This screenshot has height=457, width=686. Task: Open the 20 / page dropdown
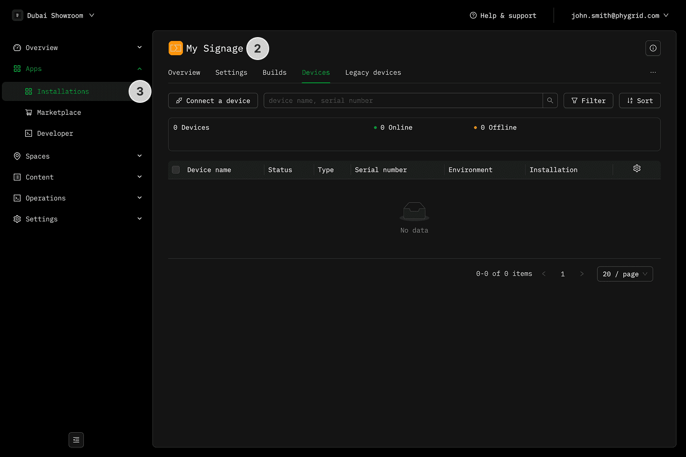[x=625, y=274]
